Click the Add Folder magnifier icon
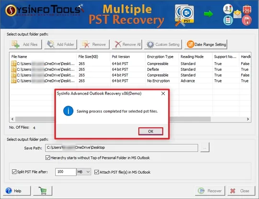This screenshot has width=259, height=199. 51,44
